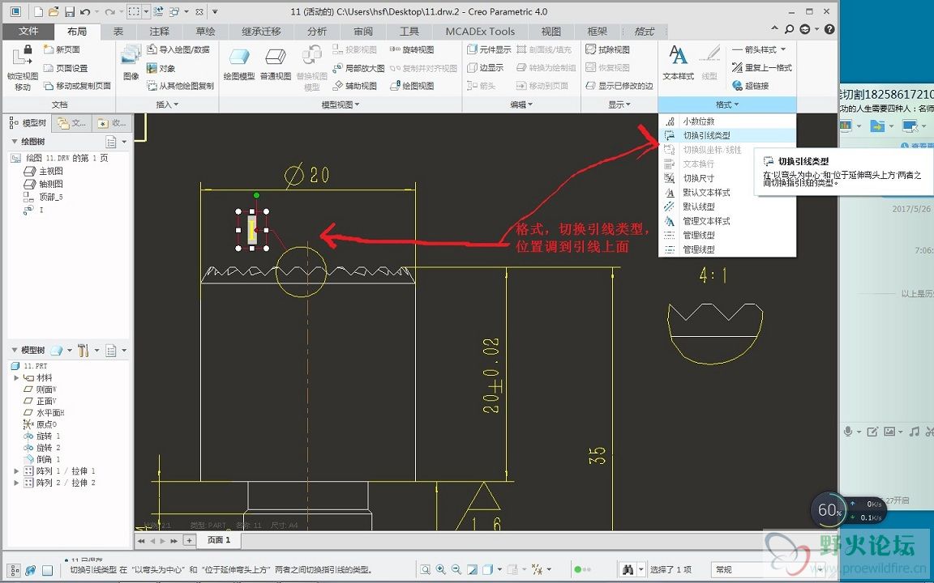
Task: Click General View (普通视图) icon
Action: [x=275, y=64]
